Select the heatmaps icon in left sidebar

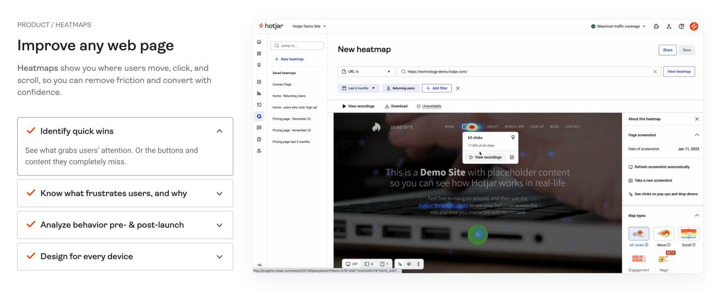259,116
